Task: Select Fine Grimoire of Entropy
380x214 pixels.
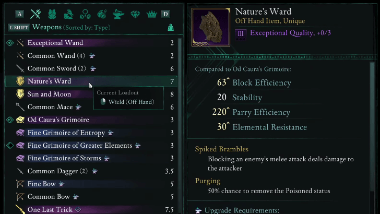Action: pyautogui.click(x=66, y=133)
